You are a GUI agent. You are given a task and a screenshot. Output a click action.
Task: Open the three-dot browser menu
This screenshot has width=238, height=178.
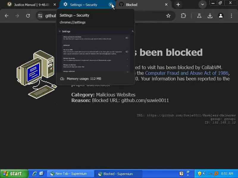click(x=231, y=16)
